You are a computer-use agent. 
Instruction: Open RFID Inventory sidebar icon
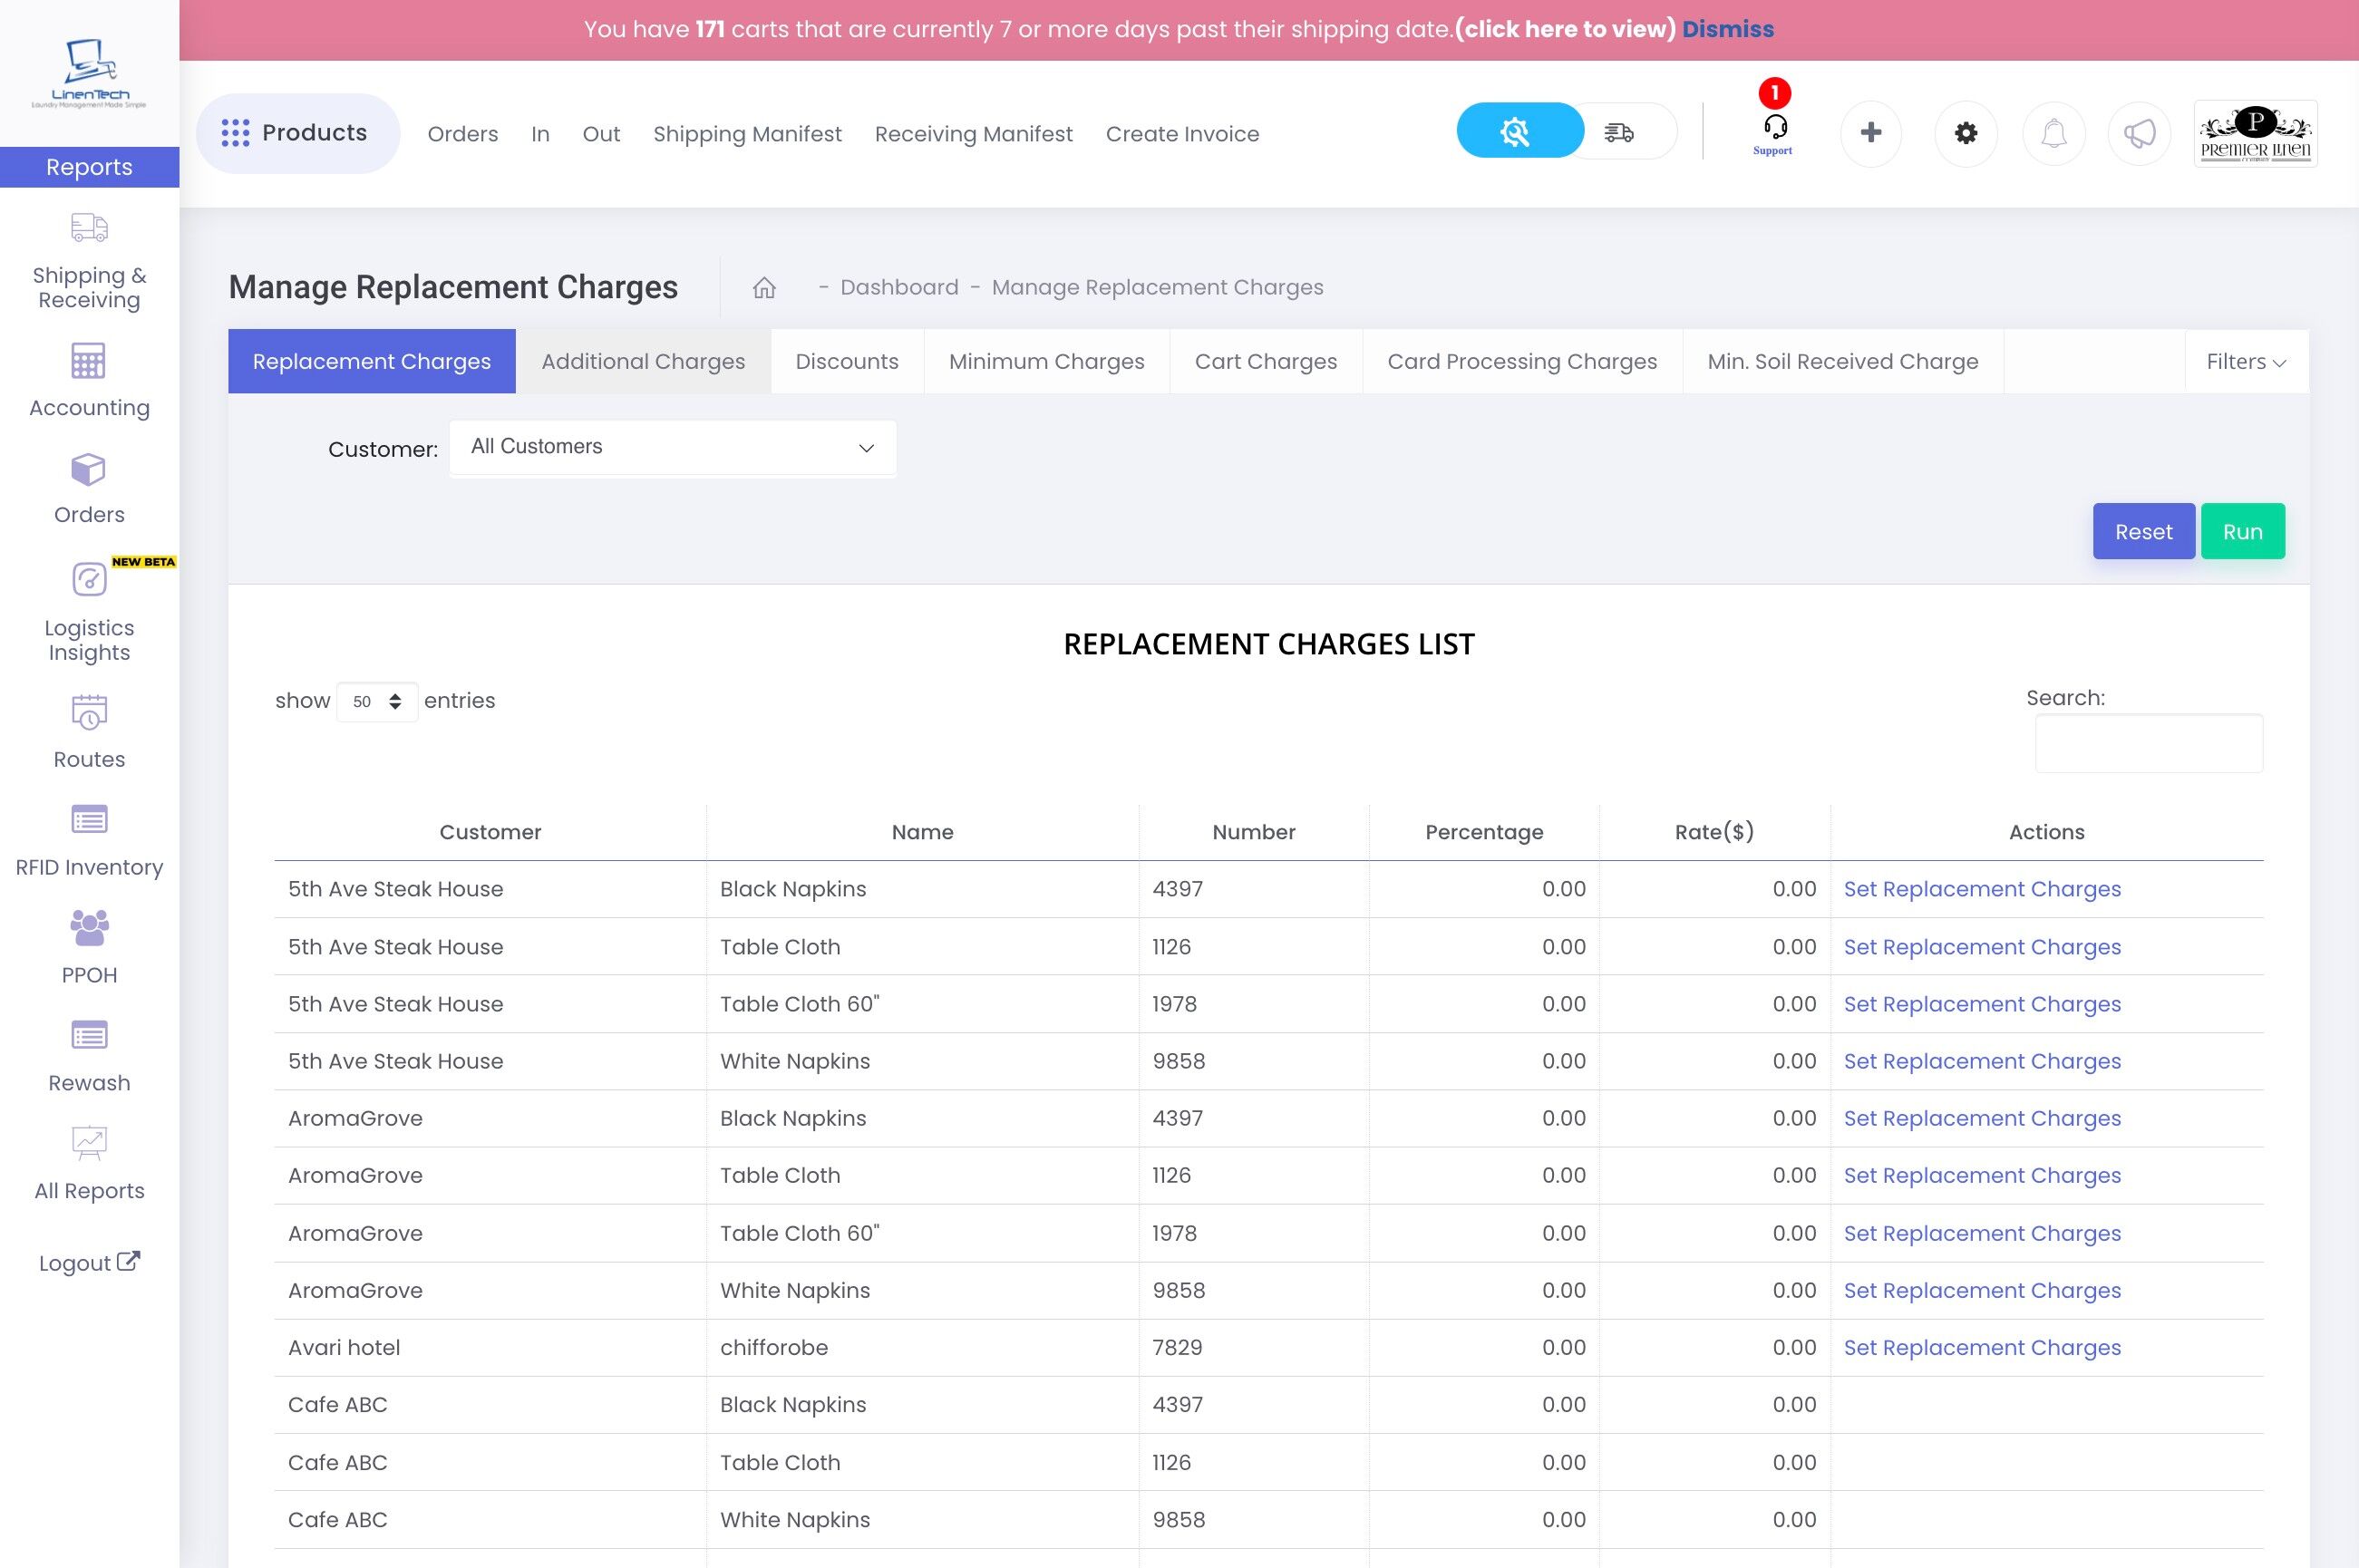[89, 820]
